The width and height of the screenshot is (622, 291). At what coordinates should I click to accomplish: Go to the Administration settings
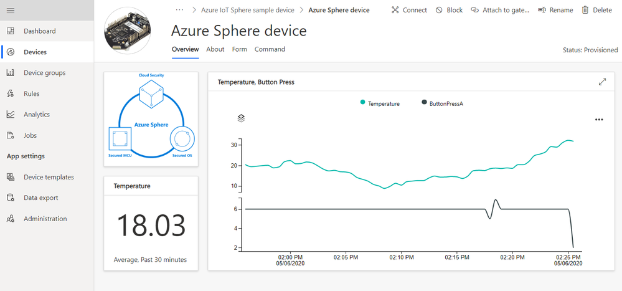(45, 219)
